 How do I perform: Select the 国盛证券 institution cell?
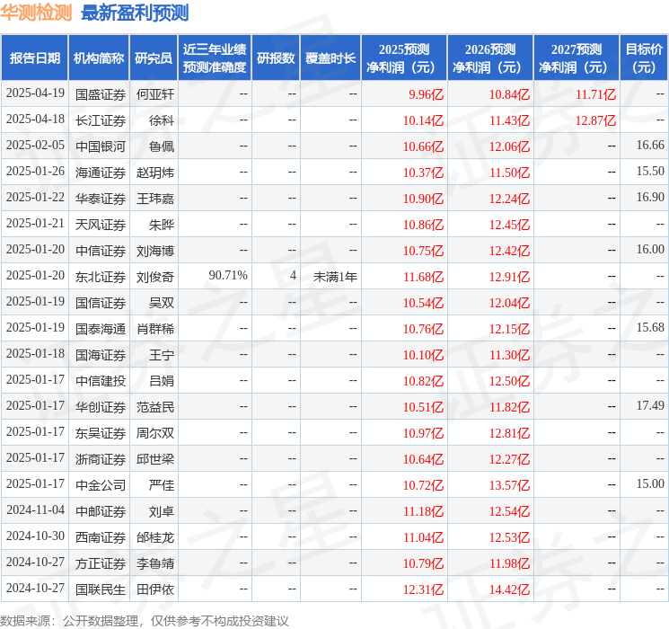click(x=101, y=94)
